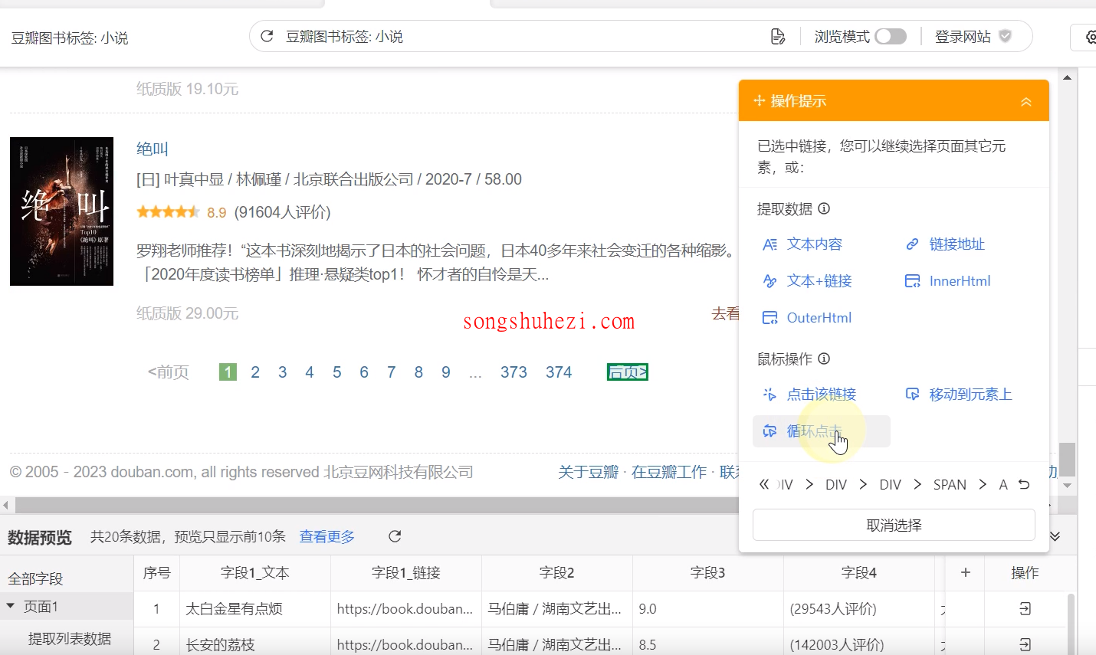Choose OuterHtml extraction option

pos(806,318)
